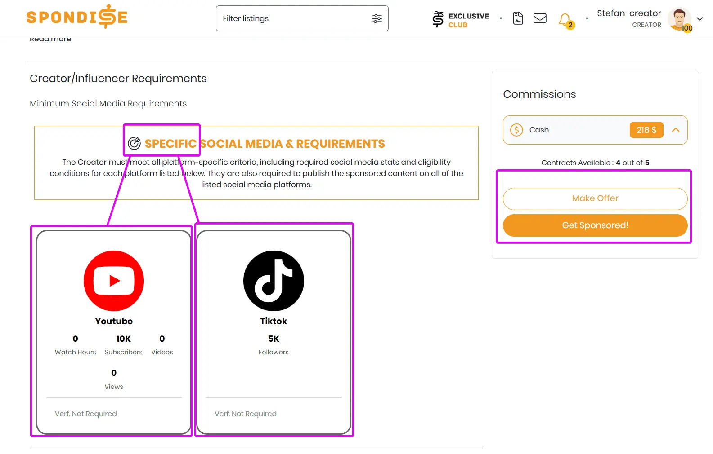Open the messages envelope icon

[540, 18]
